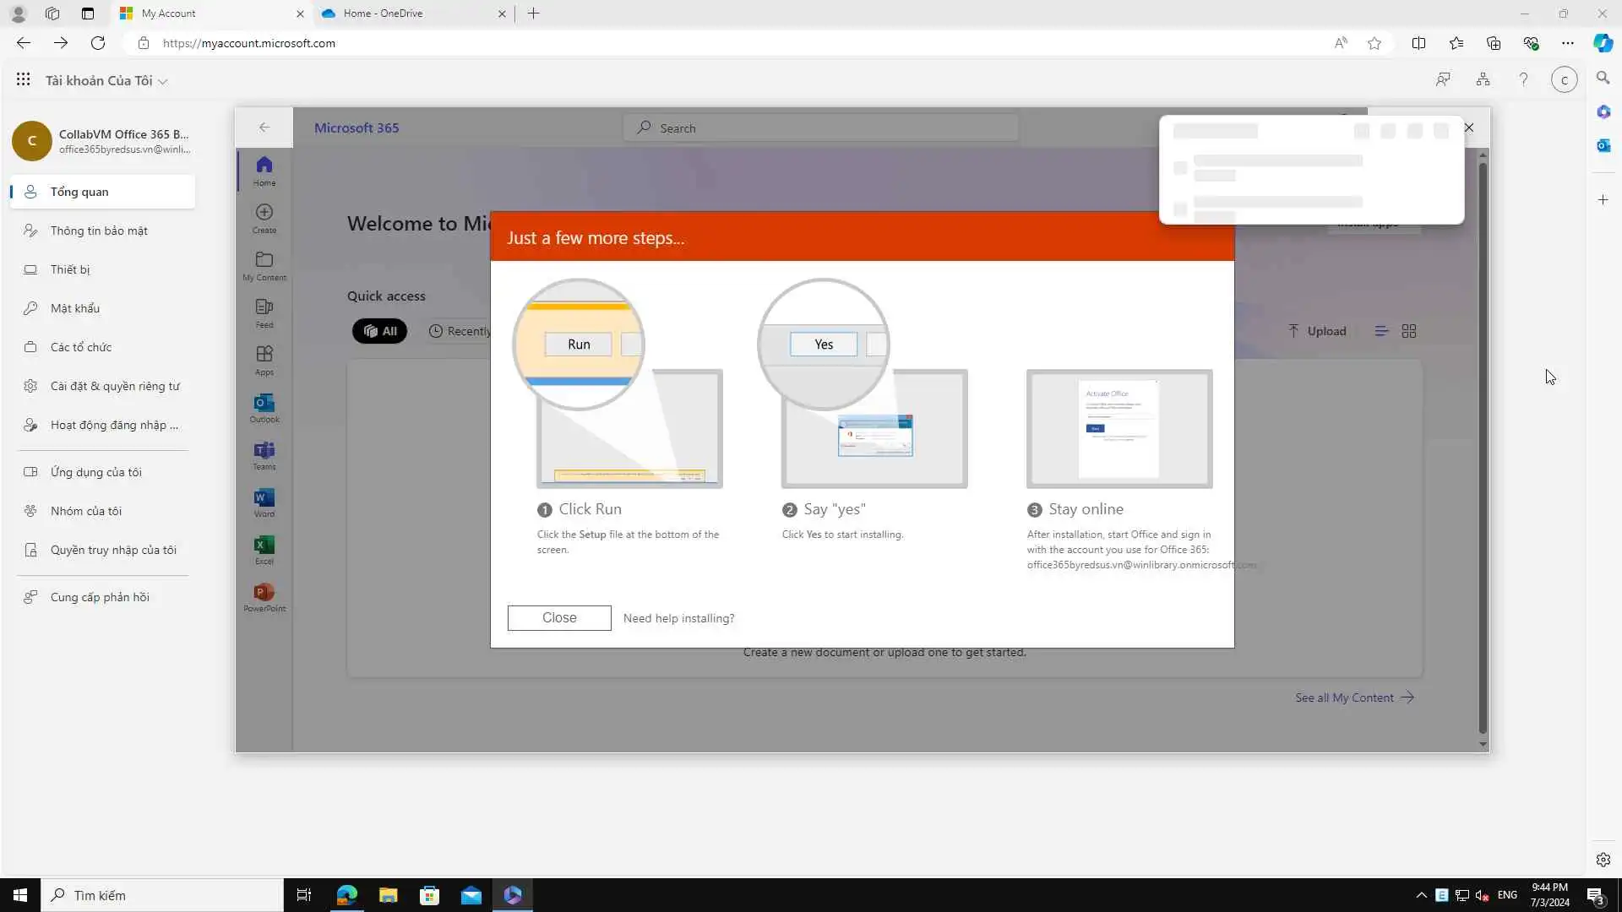Open the Need help installing link
This screenshot has width=1622, height=912.
point(678,619)
